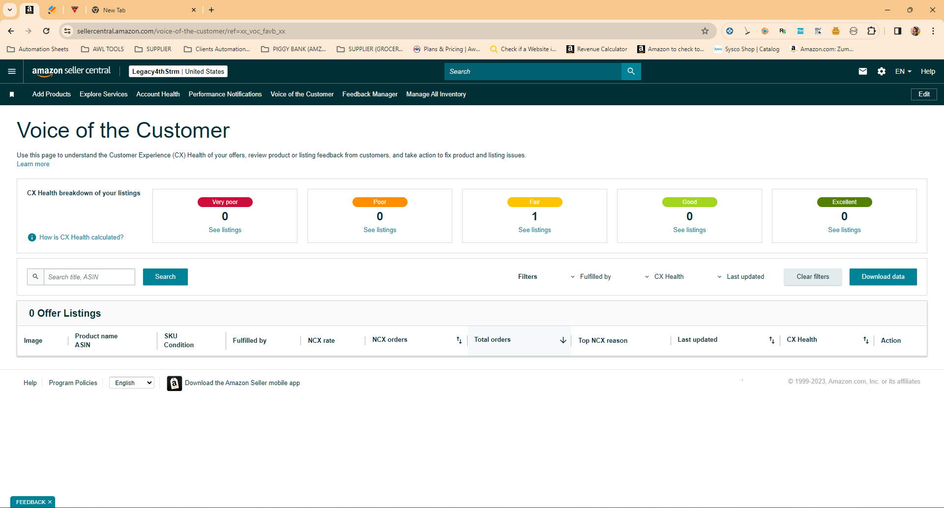Viewport: 944px width, 508px height.
Task: Open the Automation Sheets bookmark folder
Action: (x=38, y=49)
